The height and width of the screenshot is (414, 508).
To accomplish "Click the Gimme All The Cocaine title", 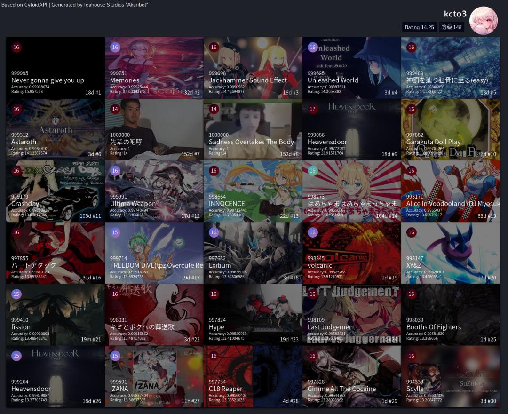I will click(342, 389).
